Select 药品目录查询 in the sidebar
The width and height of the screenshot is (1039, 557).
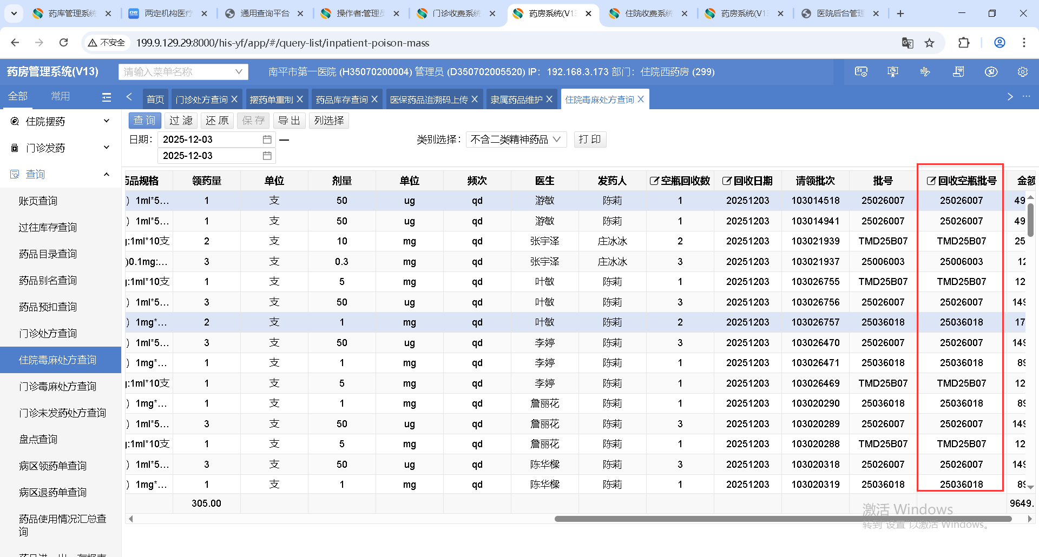48,254
